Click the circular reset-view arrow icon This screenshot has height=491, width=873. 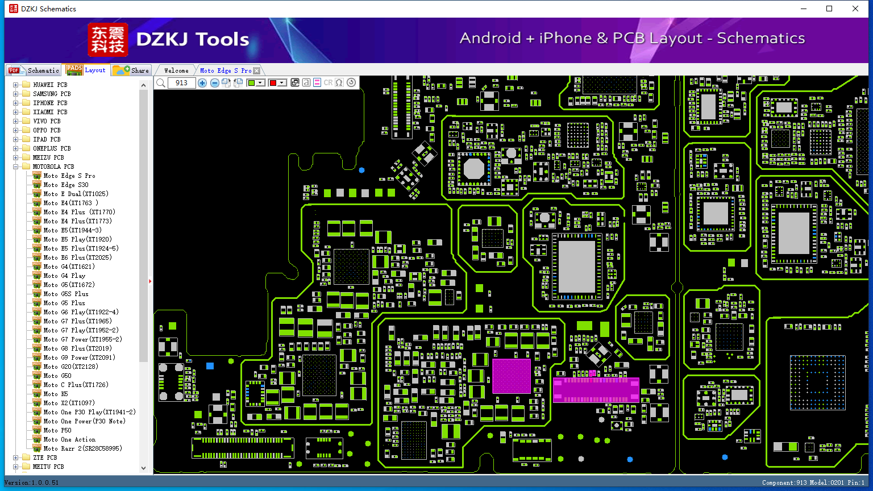[351, 82]
